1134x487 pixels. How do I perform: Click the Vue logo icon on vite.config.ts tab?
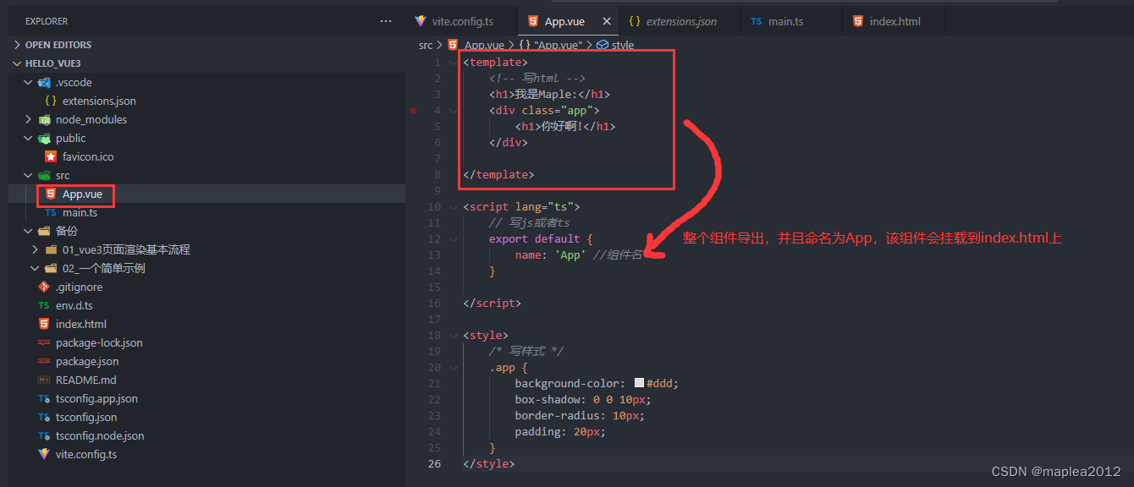click(420, 20)
